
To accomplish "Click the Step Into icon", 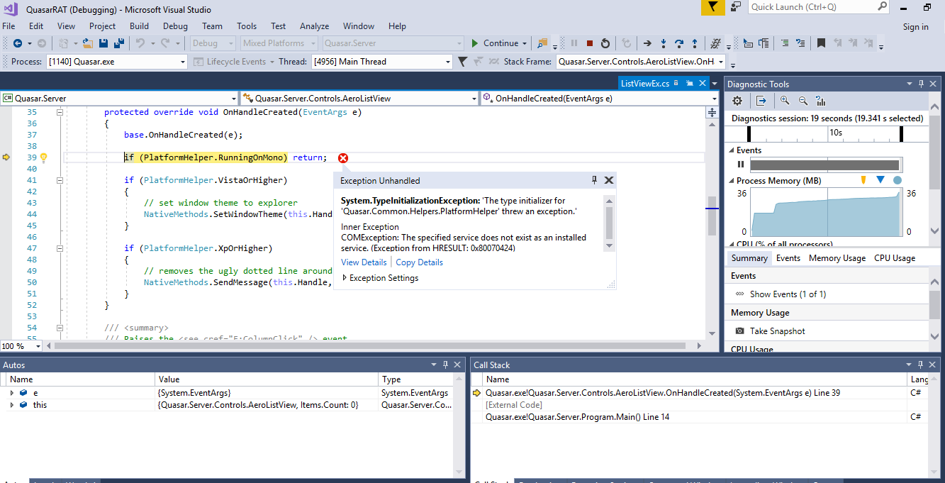I will tap(664, 43).
